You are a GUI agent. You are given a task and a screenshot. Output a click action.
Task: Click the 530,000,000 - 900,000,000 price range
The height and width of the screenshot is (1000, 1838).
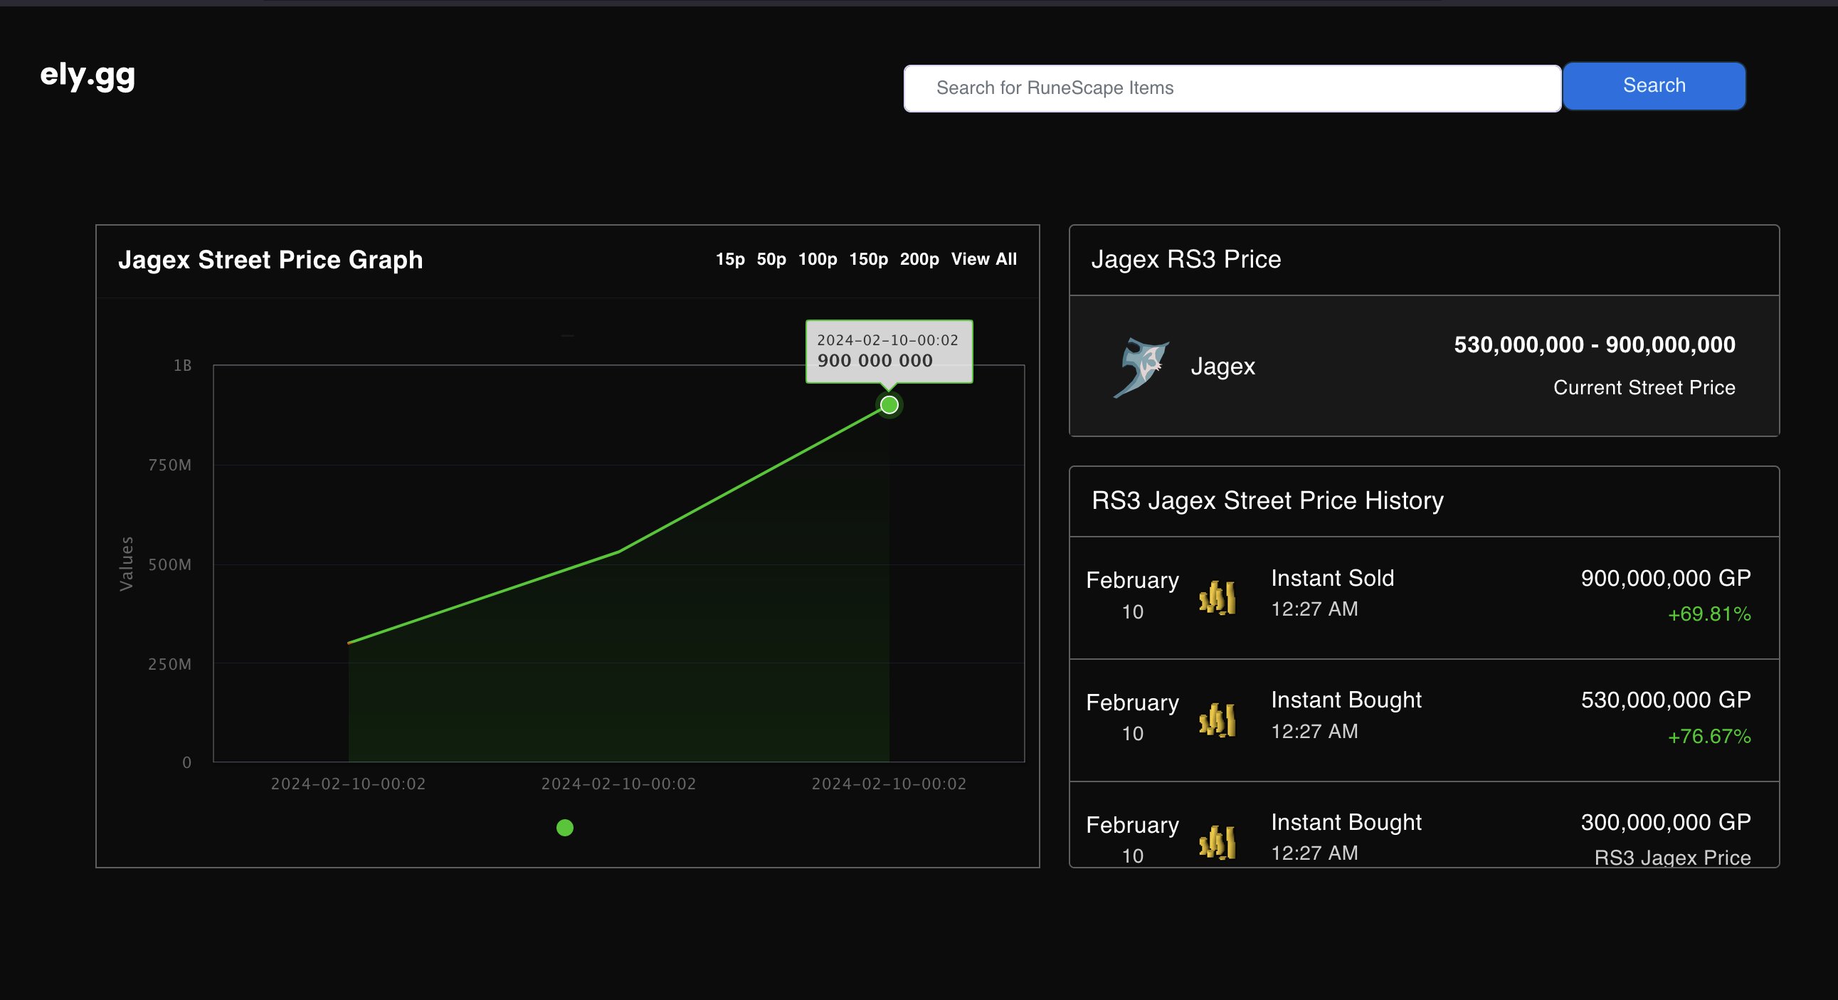(x=1595, y=344)
